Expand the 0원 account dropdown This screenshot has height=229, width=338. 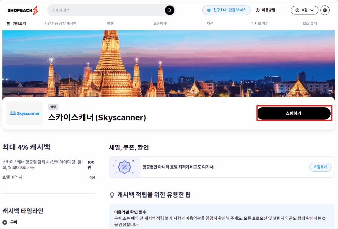pyautogui.click(x=304, y=10)
